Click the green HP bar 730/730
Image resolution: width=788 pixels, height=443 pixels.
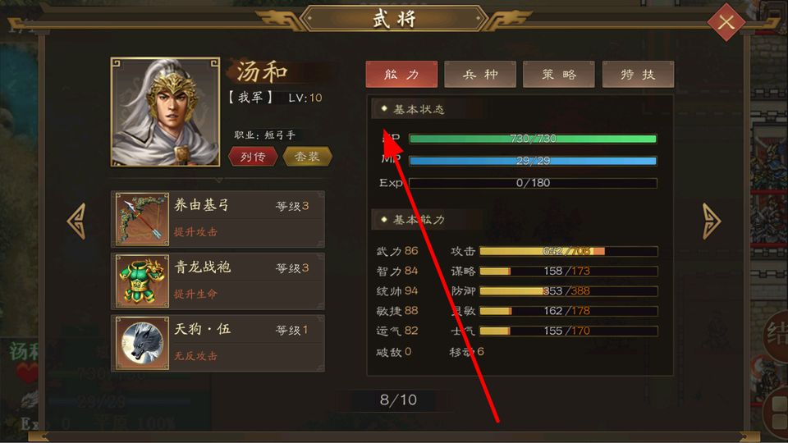pyautogui.click(x=533, y=139)
